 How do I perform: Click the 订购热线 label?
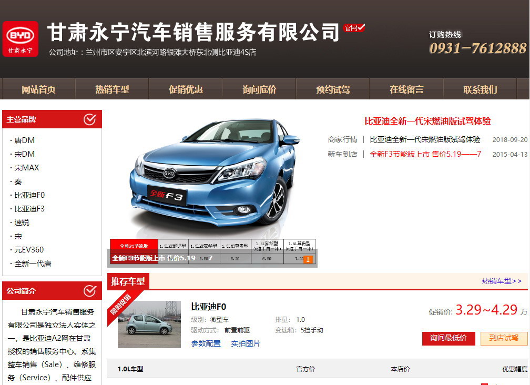[445, 35]
